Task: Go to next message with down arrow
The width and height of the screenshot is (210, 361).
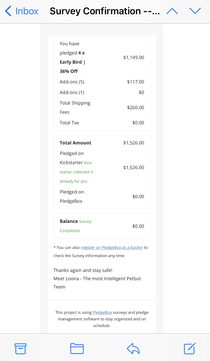Action: tap(195, 11)
